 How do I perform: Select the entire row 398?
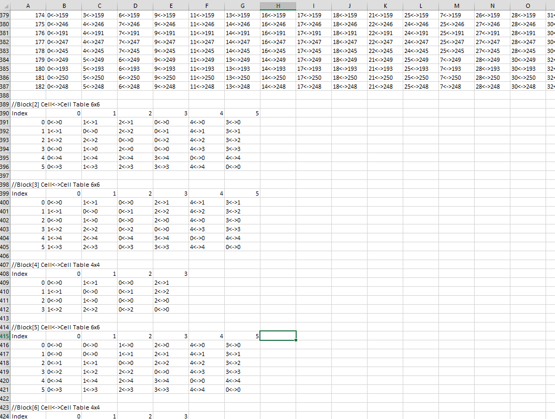click(x=5, y=185)
